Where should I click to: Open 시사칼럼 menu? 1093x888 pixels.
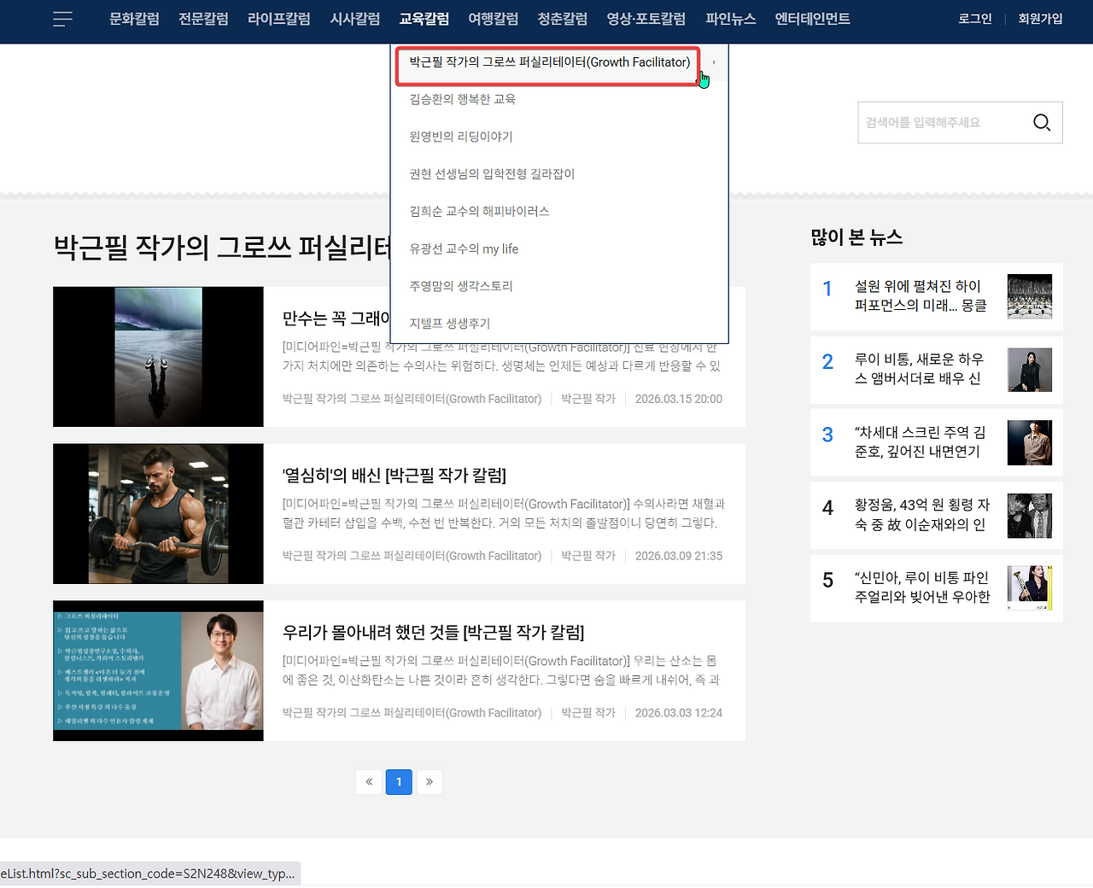coord(355,19)
